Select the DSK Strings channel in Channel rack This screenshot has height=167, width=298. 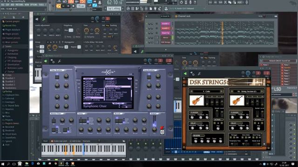pyautogui.click(x=166, y=42)
